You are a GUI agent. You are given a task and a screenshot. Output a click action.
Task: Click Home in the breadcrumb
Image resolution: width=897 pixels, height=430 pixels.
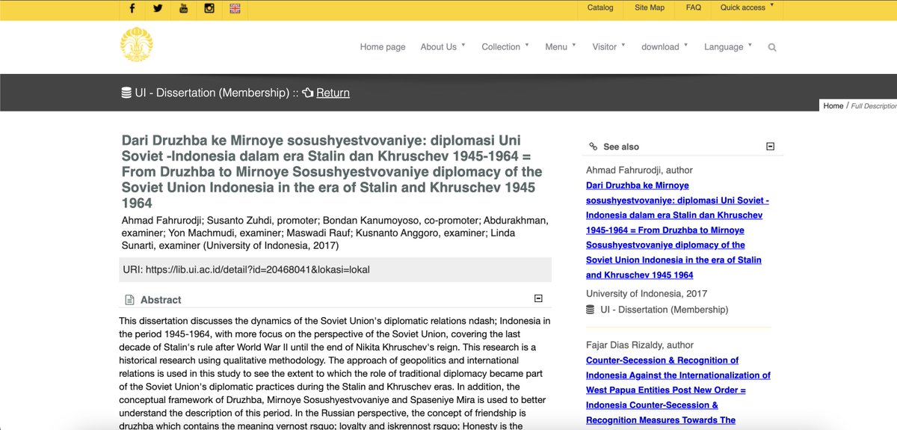(x=833, y=105)
